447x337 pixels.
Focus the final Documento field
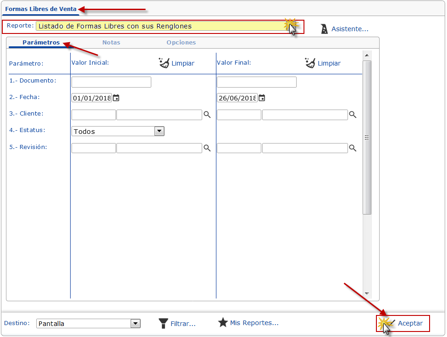click(x=257, y=82)
